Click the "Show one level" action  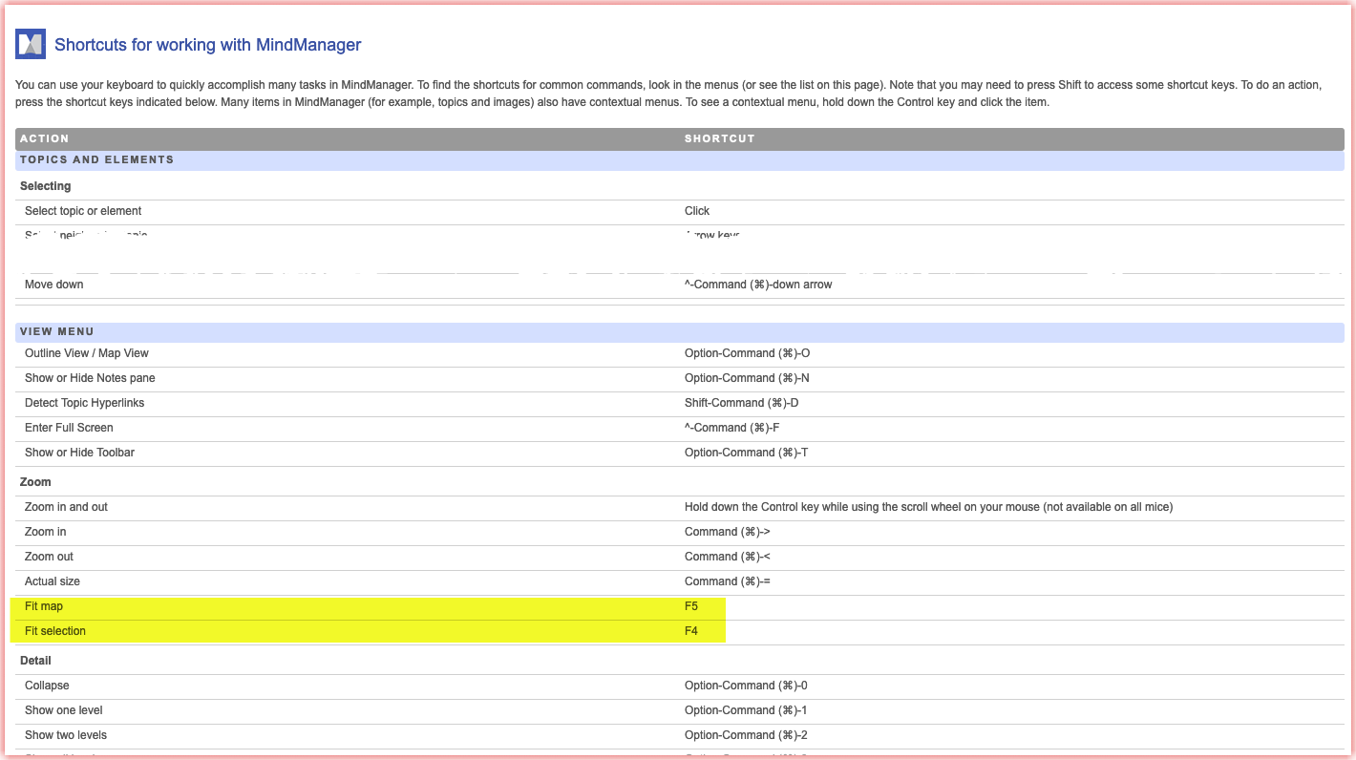pos(64,710)
